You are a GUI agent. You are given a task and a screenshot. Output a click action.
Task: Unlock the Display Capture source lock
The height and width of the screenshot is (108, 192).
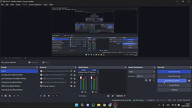pos(75,86)
